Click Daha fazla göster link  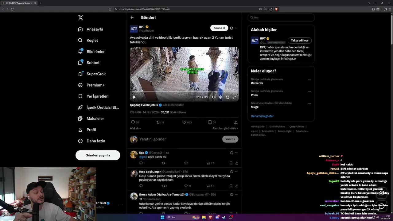point(262,116)
